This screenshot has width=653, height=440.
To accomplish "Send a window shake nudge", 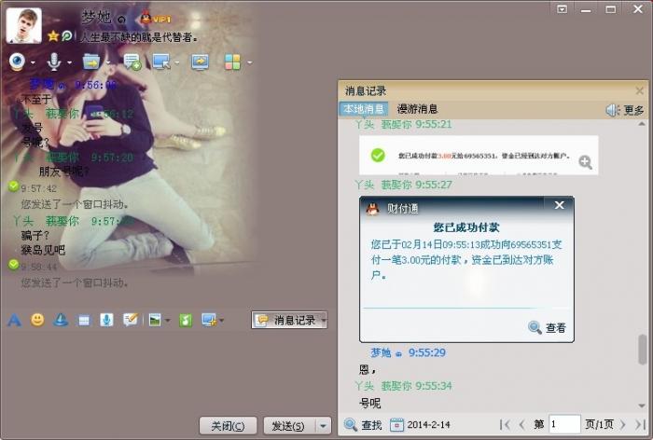I will [x=84, y=320].
